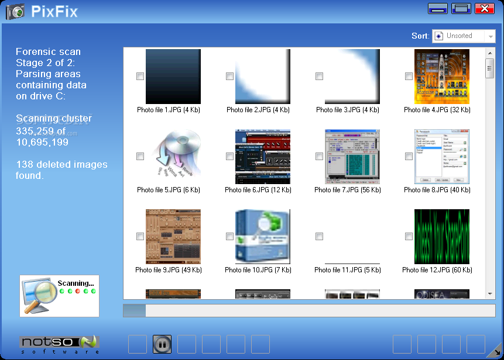The height and width of the screenshot is (360, 504).
Task: Open the CD disc thumbnail of Photo file 5
Action: [173, 156]
